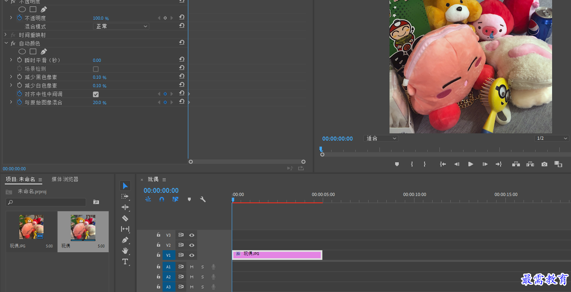The image size is (571, 292).
Task: Click the timeline timecode 00:00:00:00
Action: coord(161,190)
